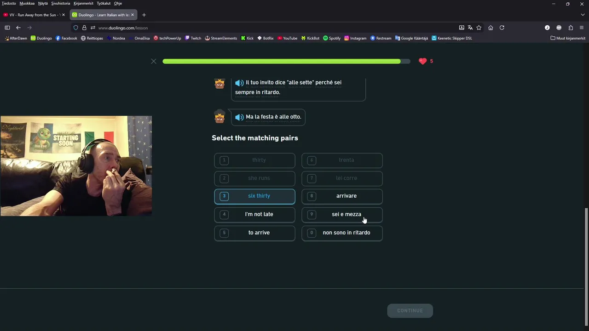Select the 'arrivare' tile

(342, 196)
